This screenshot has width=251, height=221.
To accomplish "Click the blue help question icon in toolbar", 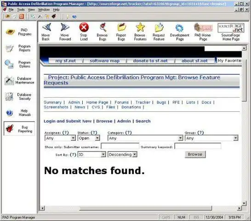I will coord(74,17).
